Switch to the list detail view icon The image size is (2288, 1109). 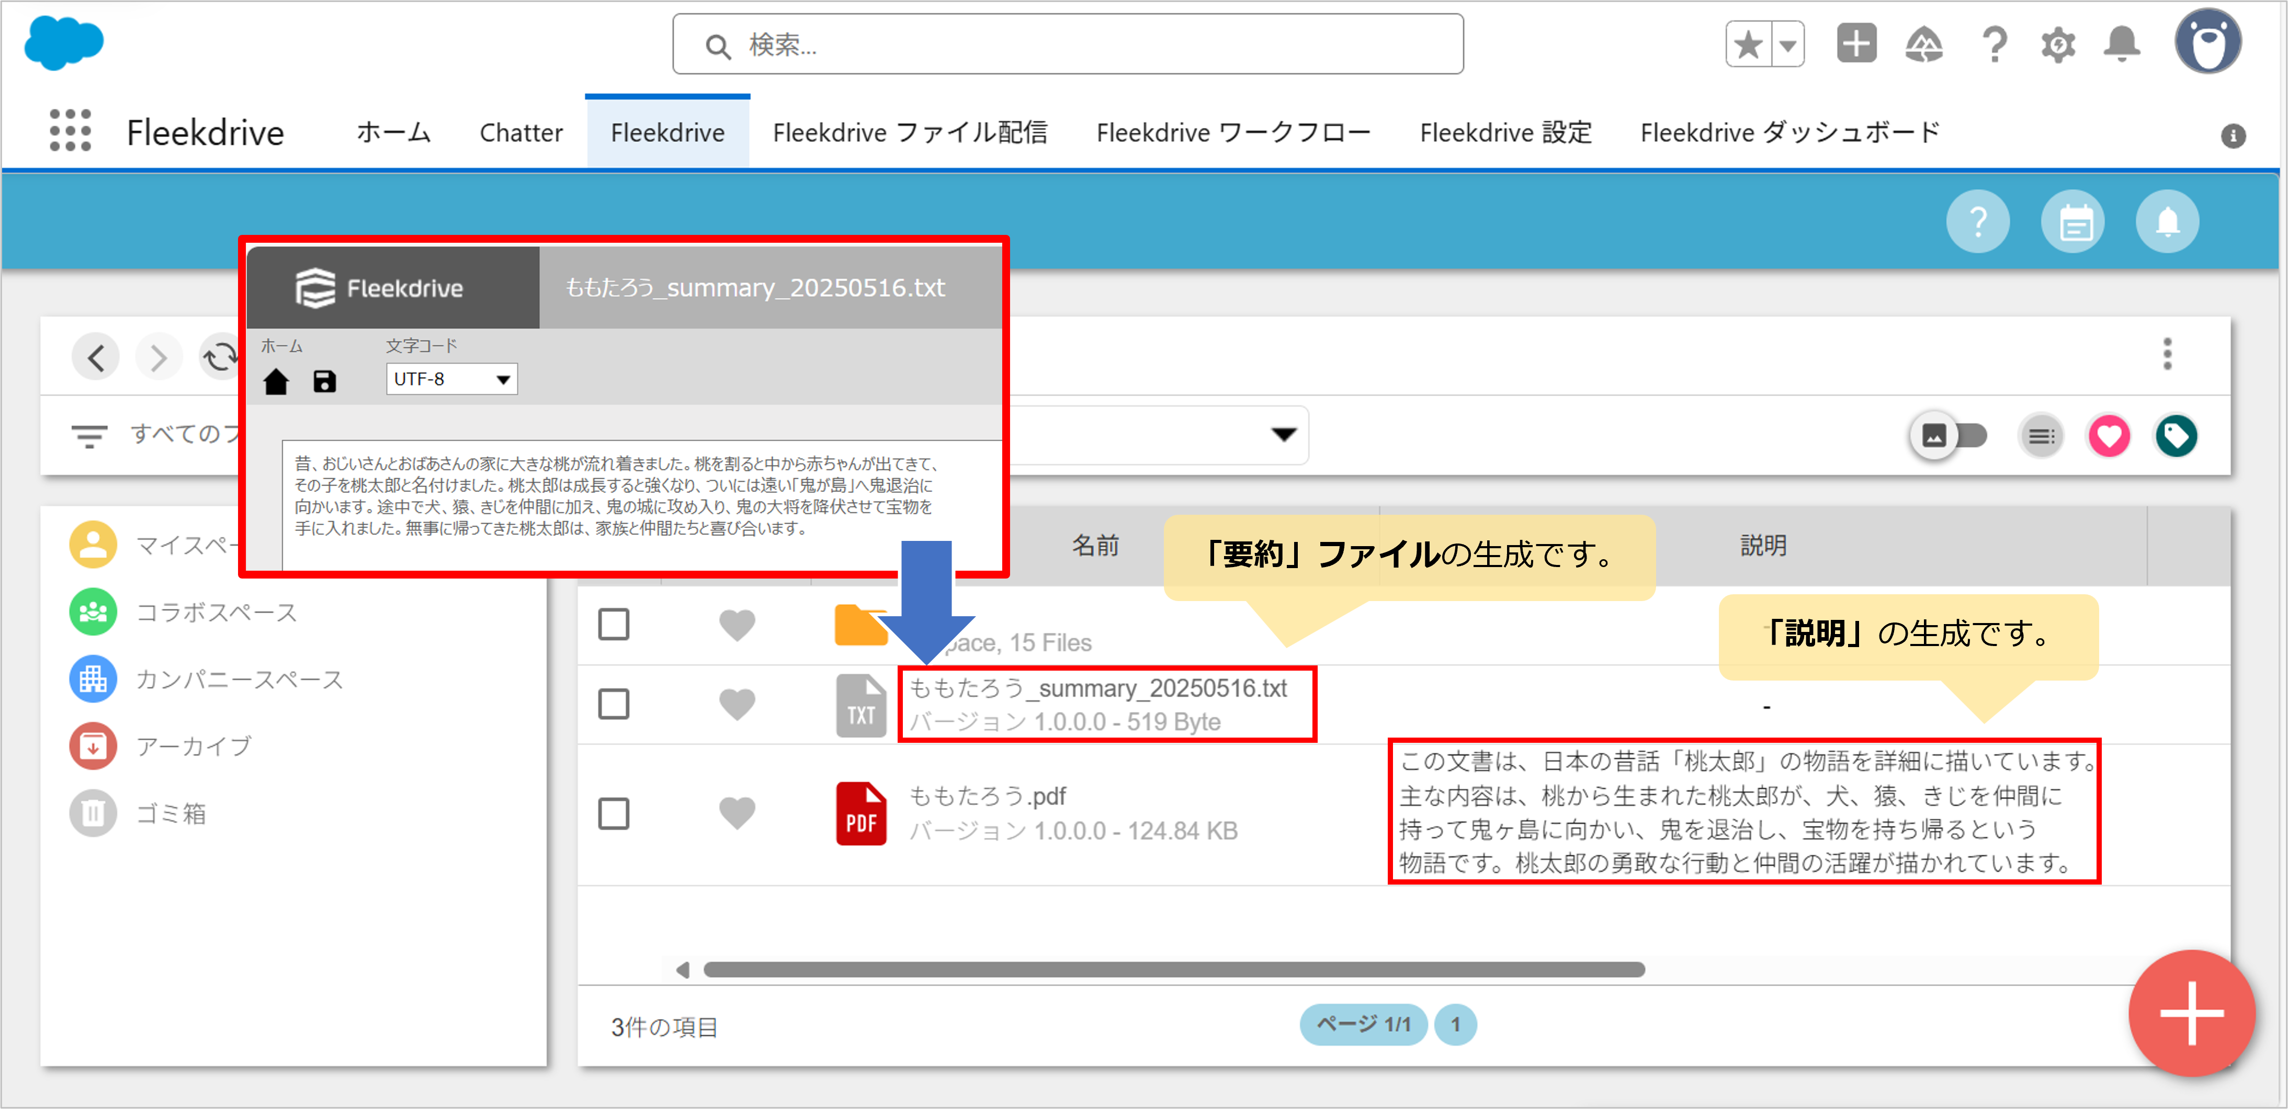coord(2041,435)
